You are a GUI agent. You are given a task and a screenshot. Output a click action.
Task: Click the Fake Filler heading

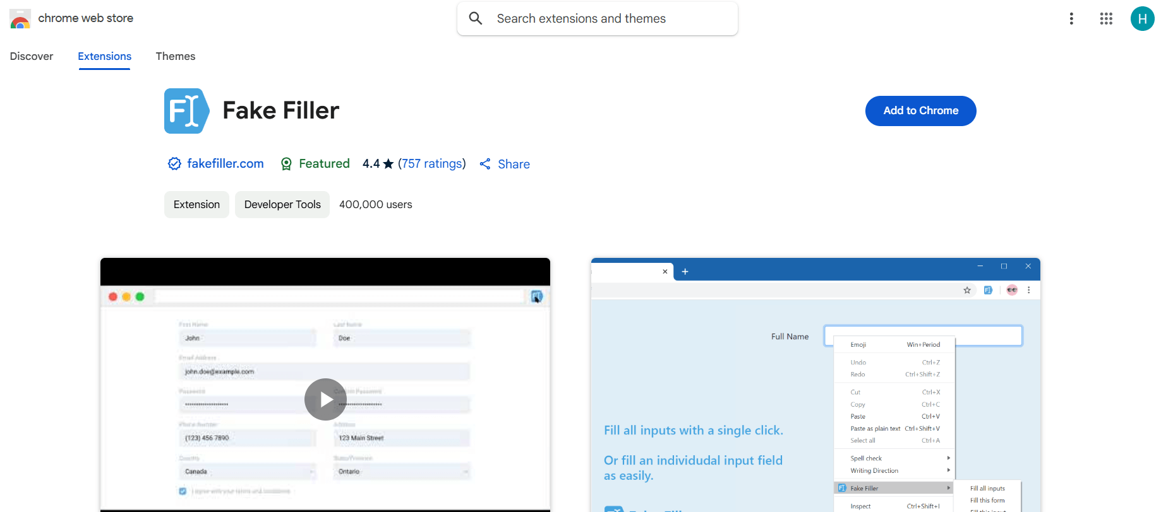pos(281,111)
